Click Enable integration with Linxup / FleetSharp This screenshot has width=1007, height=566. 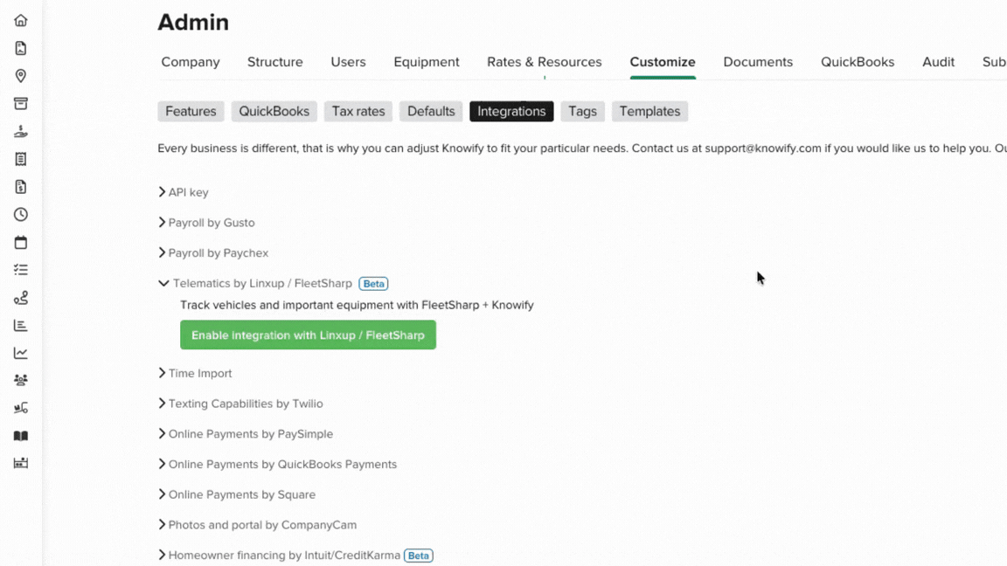(x=308, y=335)
